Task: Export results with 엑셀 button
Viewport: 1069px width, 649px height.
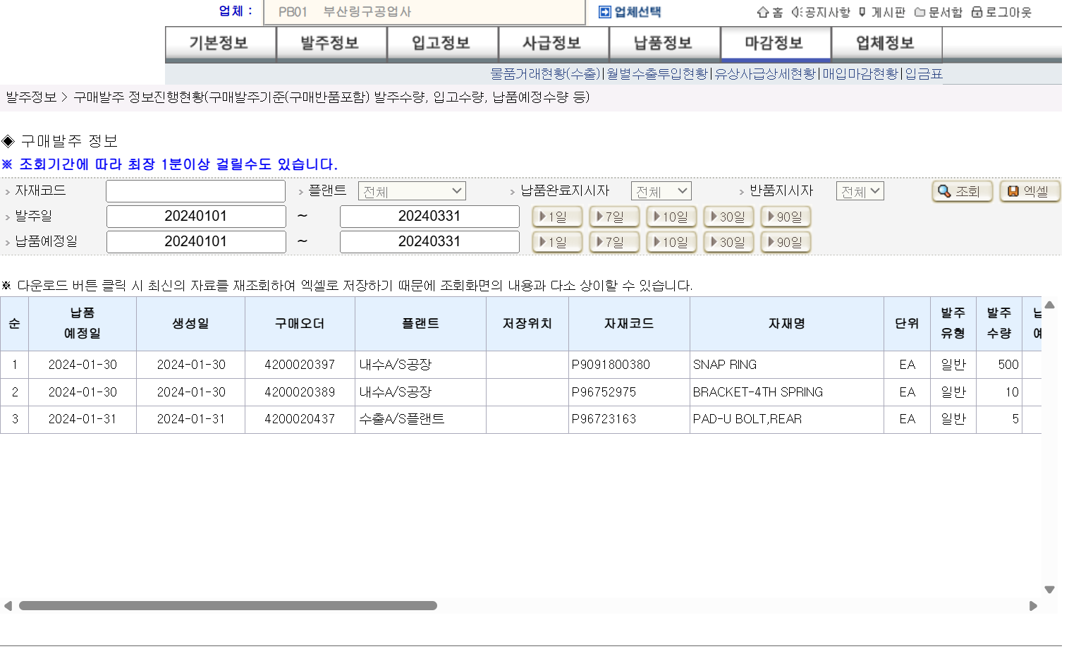Action: [x=1030, y=191]
